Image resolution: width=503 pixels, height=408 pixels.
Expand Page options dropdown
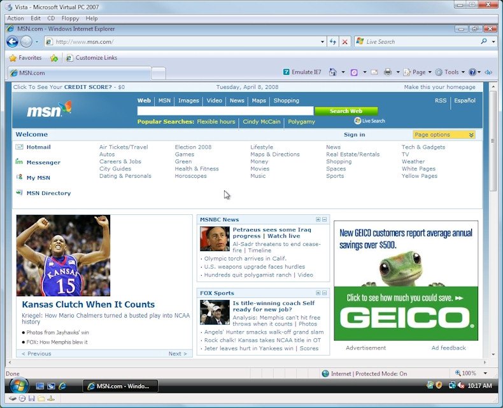coord(444,135)
